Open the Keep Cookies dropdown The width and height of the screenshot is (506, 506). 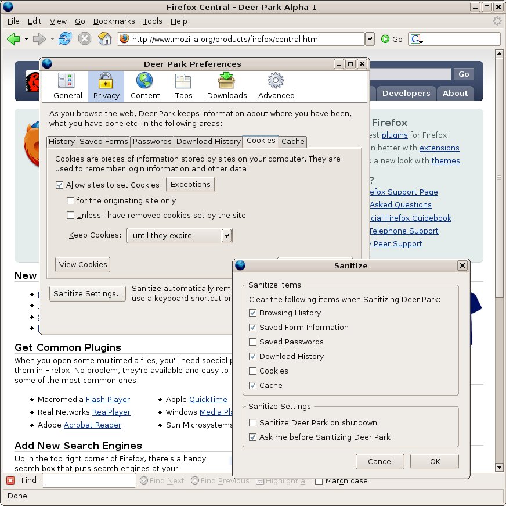tap(179, 235)
